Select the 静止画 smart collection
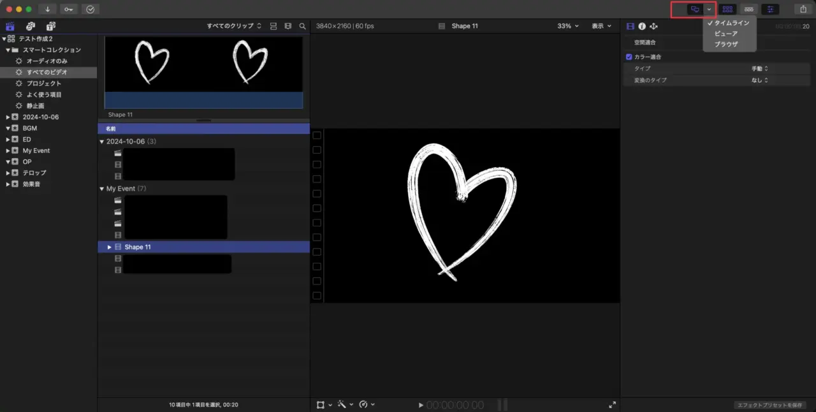Image resolution: width=816 pixels, height=412 pixels. [x=35, y=106]
